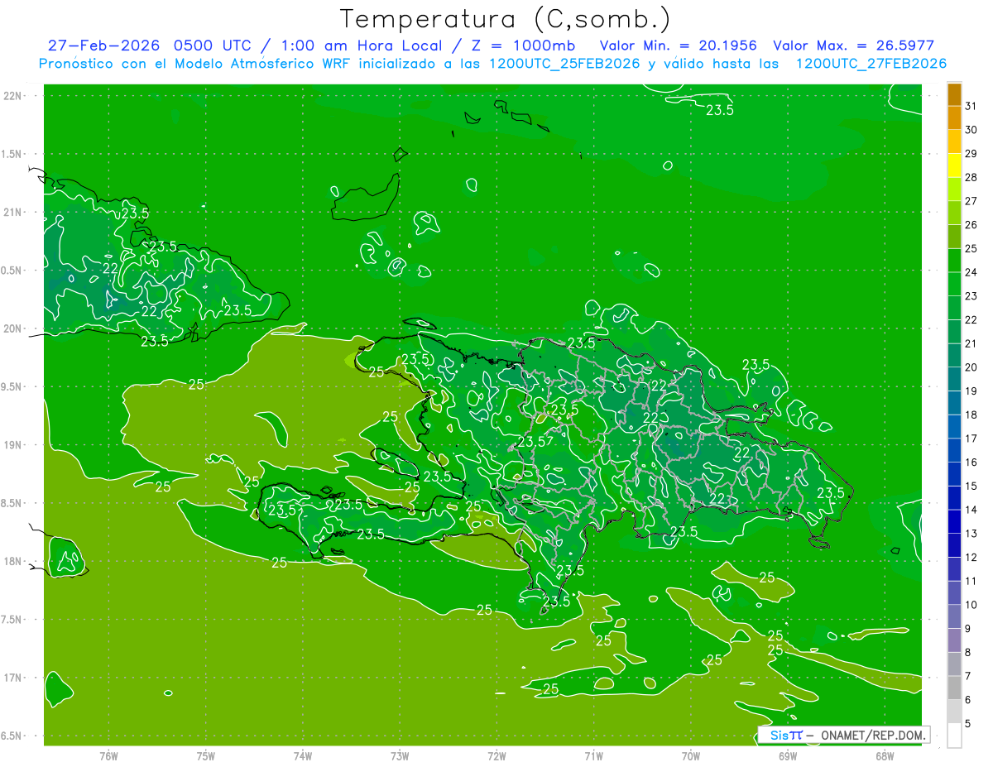Image resolution: width=993 pixels, height=767 pixels.
Task: Click the 22N latitude axis label
Action: tap(12, 96)
